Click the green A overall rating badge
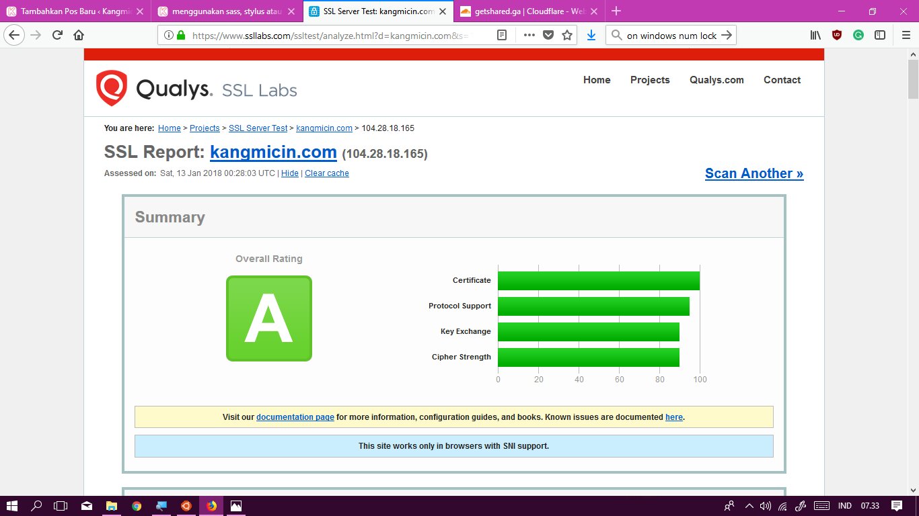 269,318
